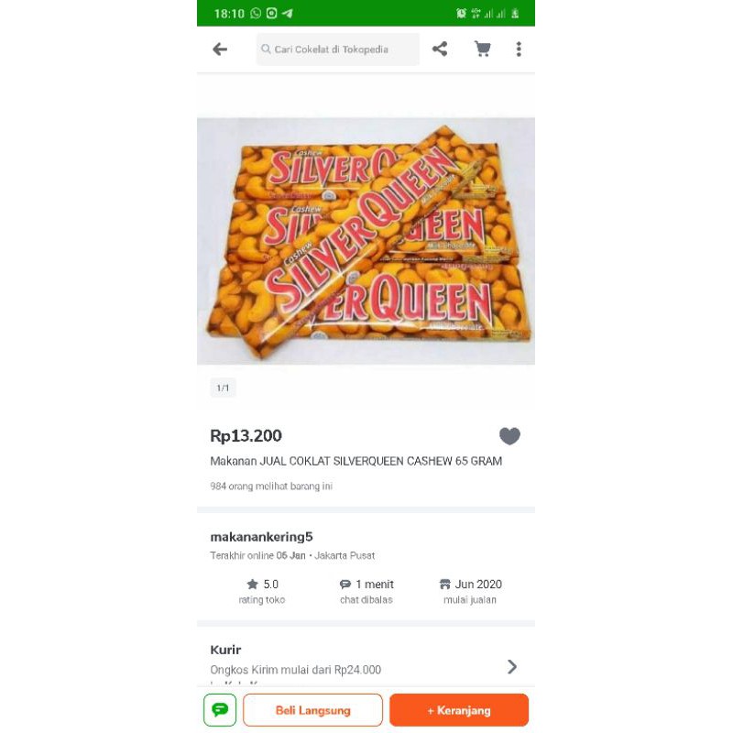The width and height of the screenshot is (733, 733).
Task: Tap the Telegram status bar icon
Action: [287, 14]
